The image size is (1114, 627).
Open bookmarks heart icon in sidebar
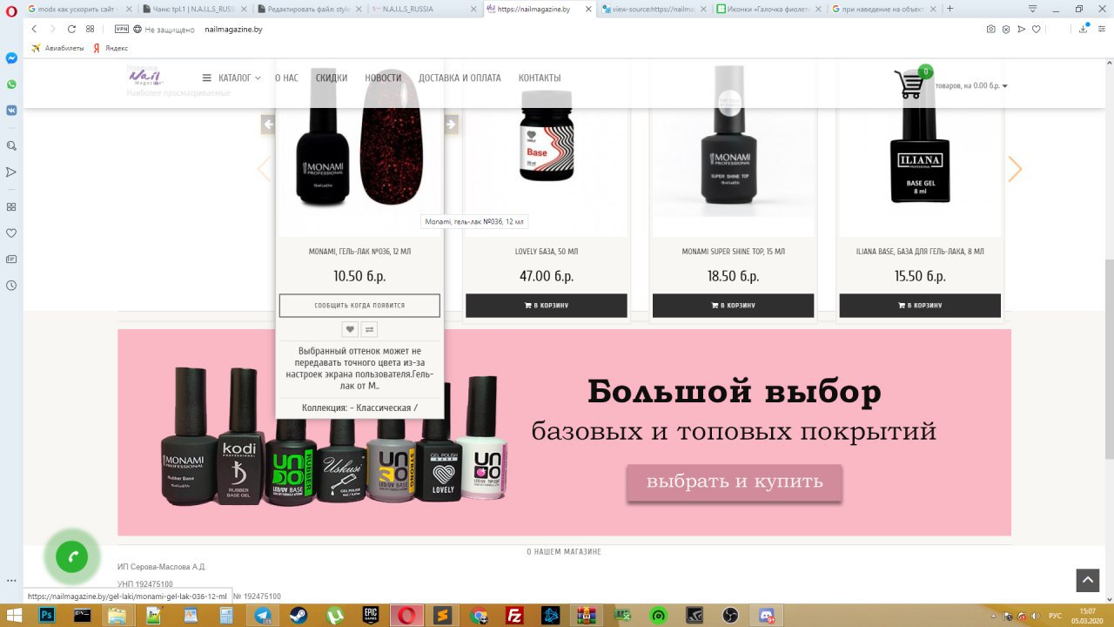11,233
